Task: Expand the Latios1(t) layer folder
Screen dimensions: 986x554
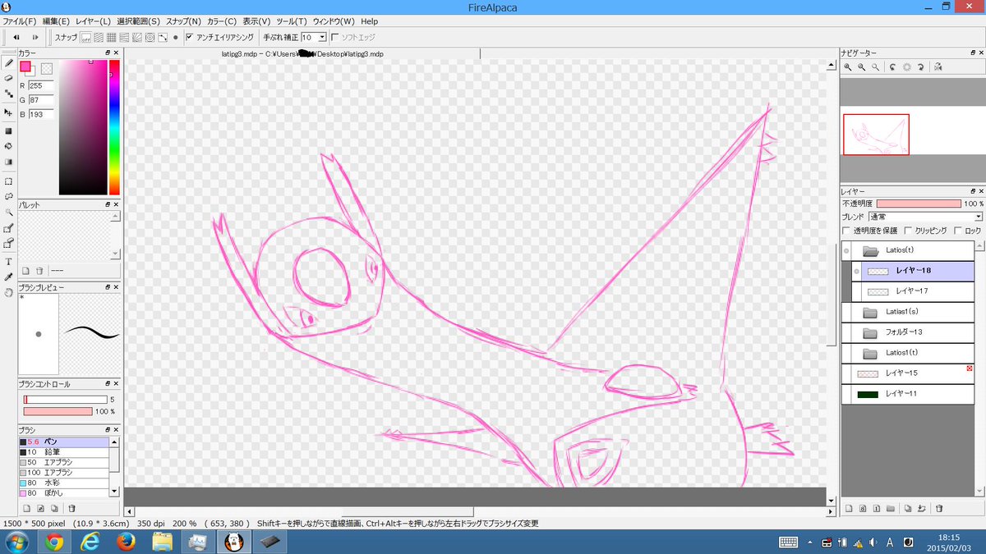Action: [x=870, y=353]
